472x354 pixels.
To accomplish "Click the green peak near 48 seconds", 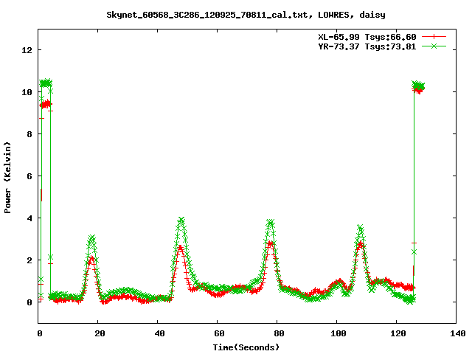I will click(181, 220).
